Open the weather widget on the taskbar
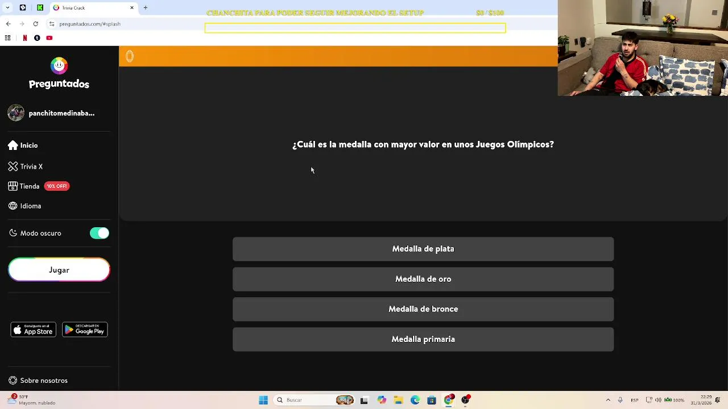Image resolution: width=728 pixels, height=409 pixels. pos(31,400)
